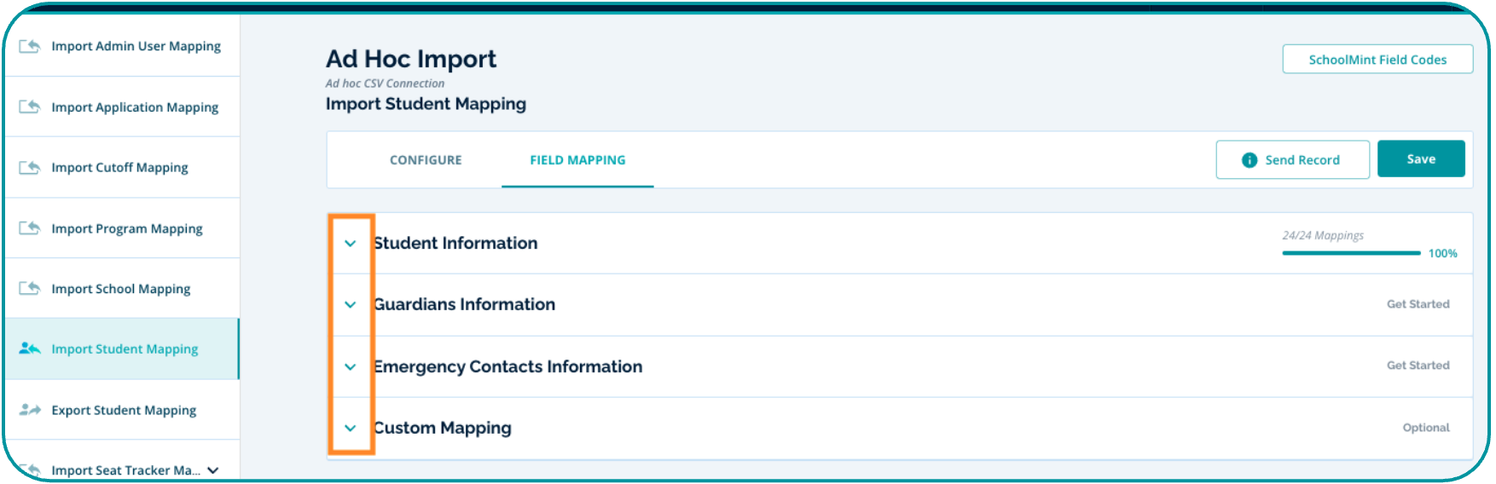Screen dimensions: 1496x484
Task: Click the Import Student Mapping person icon
Action: pos(30,349)
